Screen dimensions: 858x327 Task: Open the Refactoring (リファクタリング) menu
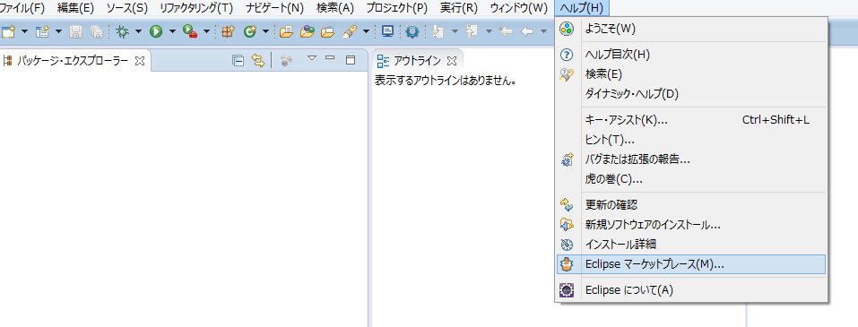point(195,8)
